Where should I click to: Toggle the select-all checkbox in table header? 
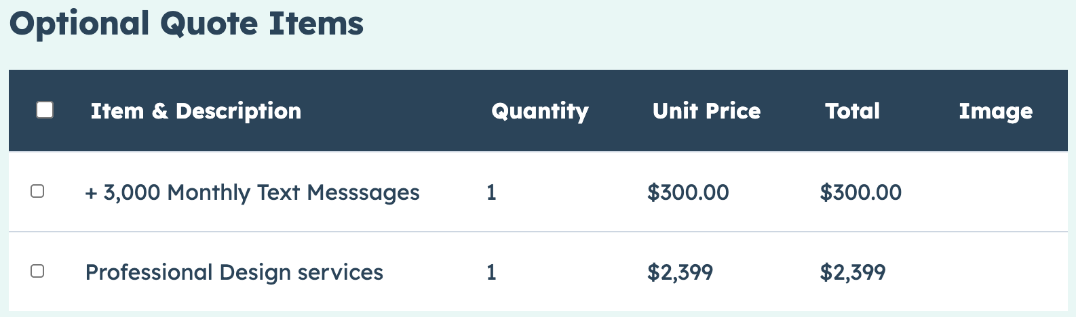pyautogui.click(x=45, y=110)
